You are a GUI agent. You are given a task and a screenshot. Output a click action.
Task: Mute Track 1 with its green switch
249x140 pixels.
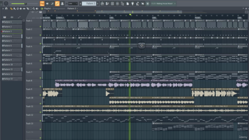[40, 26]
